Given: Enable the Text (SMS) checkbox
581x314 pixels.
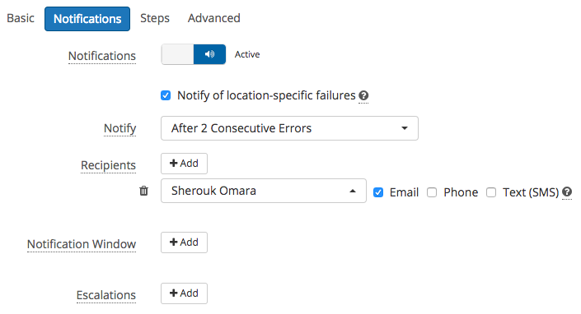Looking at the screenshot, I should (491, 192).
